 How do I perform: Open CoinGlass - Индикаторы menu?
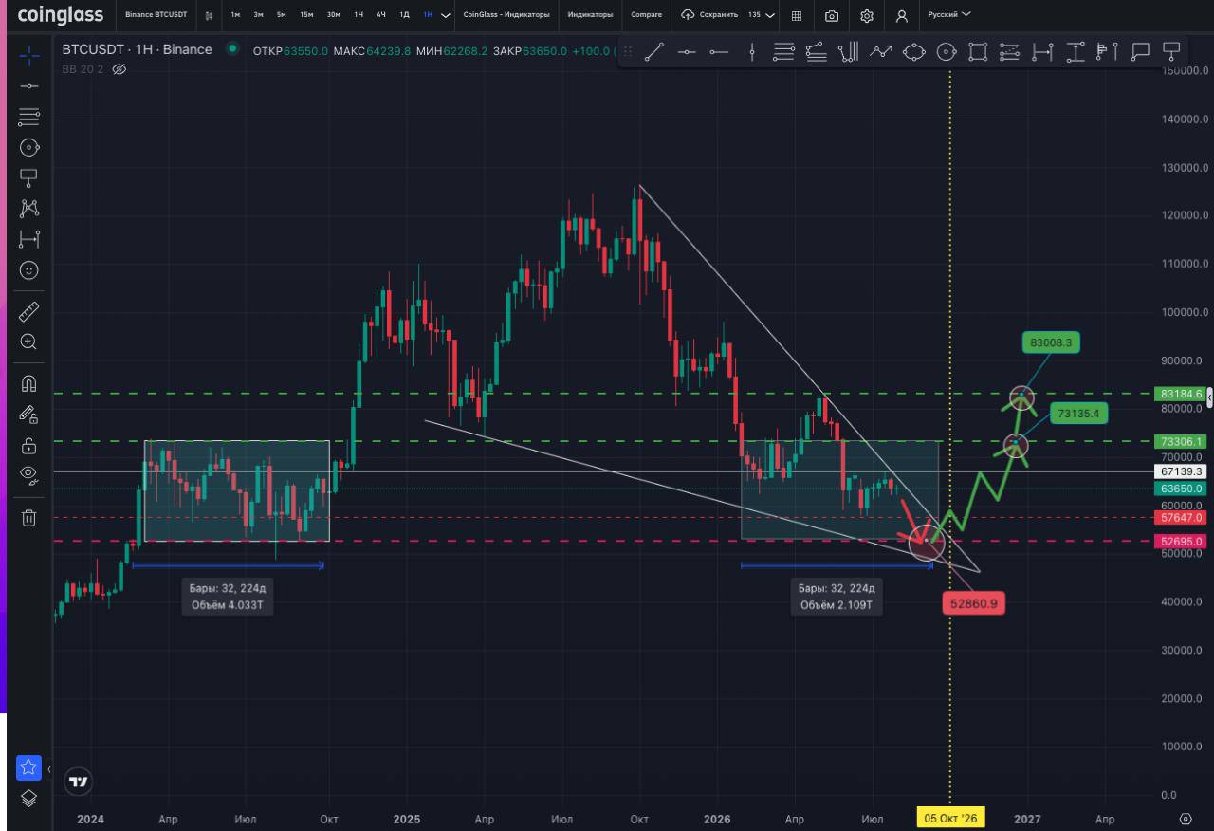506,15
